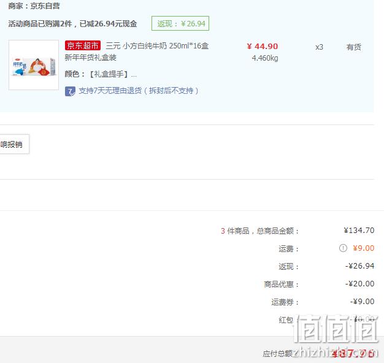
Task: Select the shipping coupon value -¥9.00
Action: click(362, 301)
